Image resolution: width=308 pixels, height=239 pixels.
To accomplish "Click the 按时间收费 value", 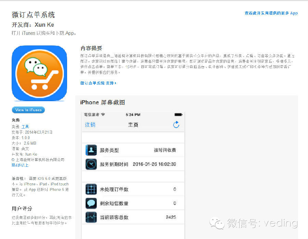I will tap(165, 150).
